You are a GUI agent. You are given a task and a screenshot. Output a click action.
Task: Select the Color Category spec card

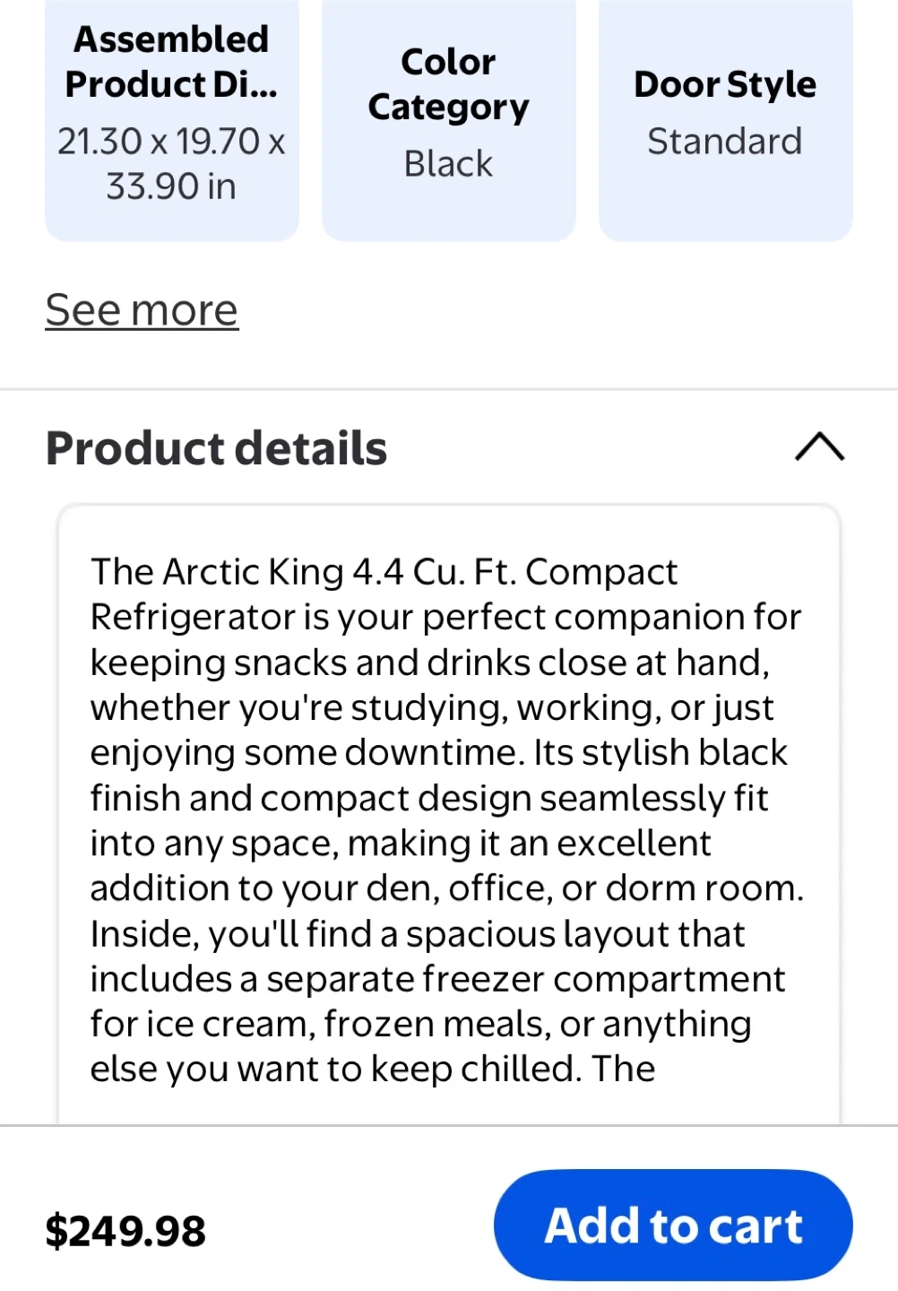pos(448,118)
